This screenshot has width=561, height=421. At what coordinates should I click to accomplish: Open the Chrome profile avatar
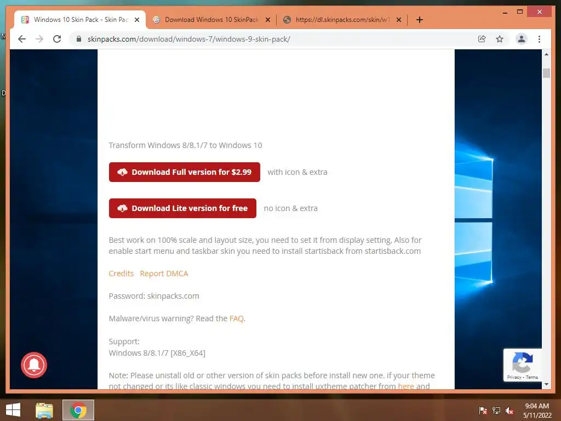522,39
